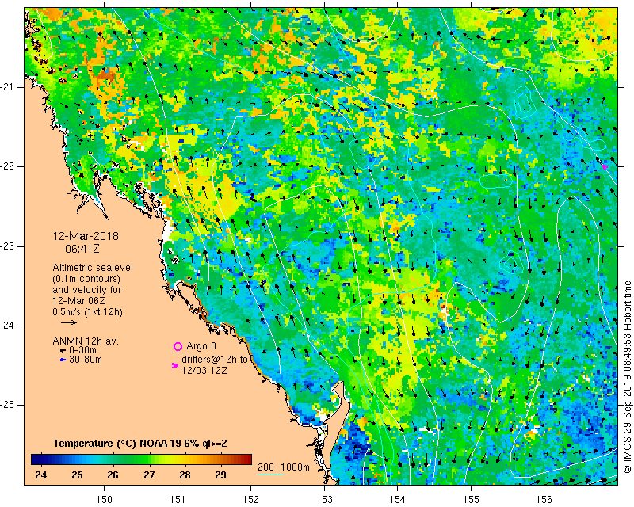
Task: Click the 'Altimetric sealevel' label
Action: click(93, 268)
